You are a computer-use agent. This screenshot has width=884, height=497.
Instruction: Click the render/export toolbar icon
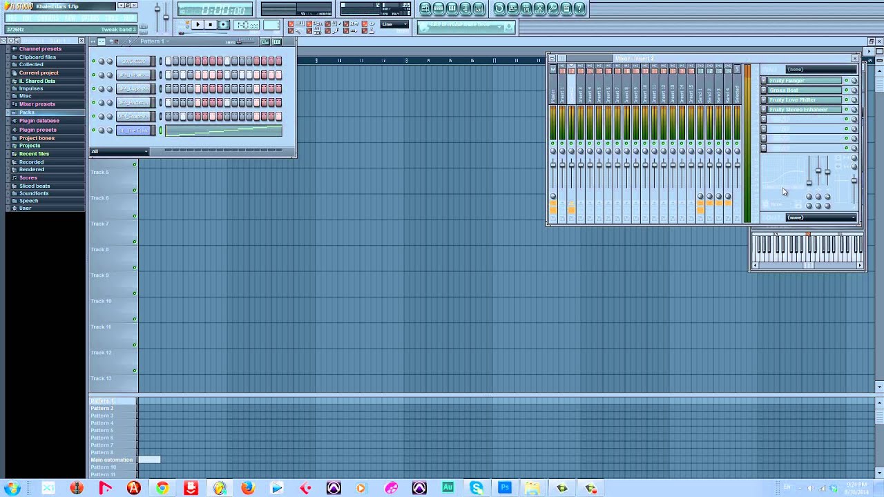pyautogui.click(x=526, y=8)
